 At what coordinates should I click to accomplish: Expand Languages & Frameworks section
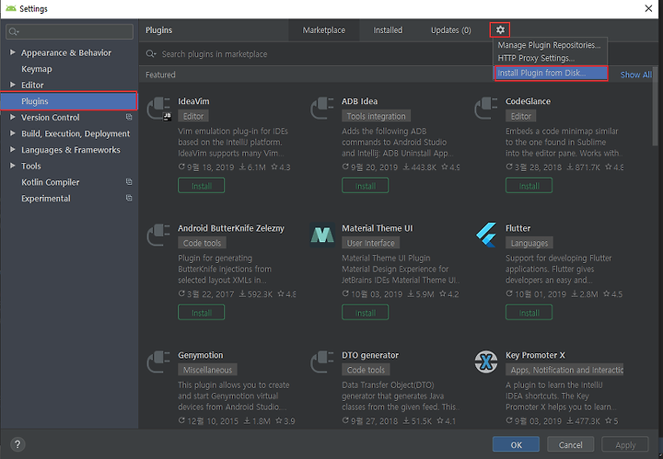click(x=13, y=150)
